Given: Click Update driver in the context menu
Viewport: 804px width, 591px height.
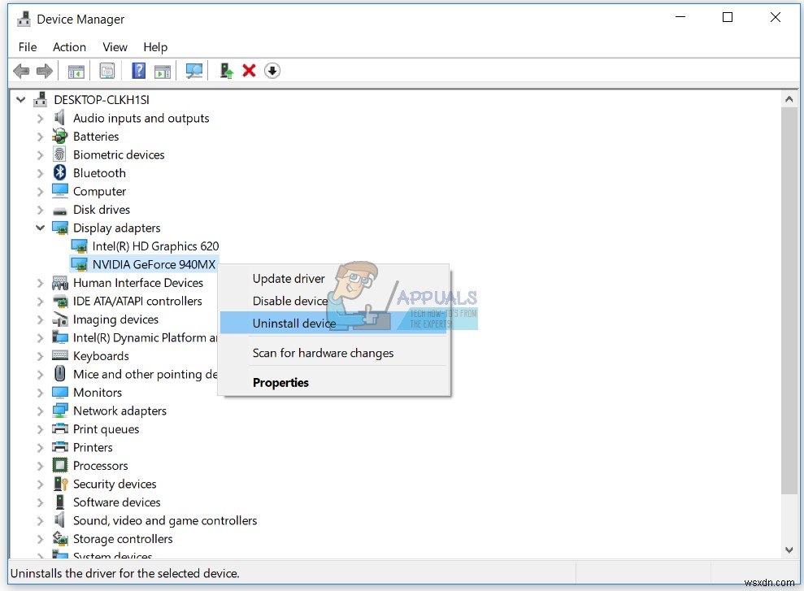Looking at the screenshot, I should click(x=289, y=278).
